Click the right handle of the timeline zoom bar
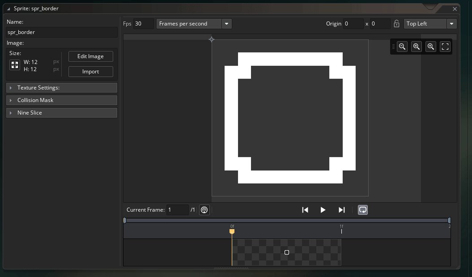 pos(449,221)
